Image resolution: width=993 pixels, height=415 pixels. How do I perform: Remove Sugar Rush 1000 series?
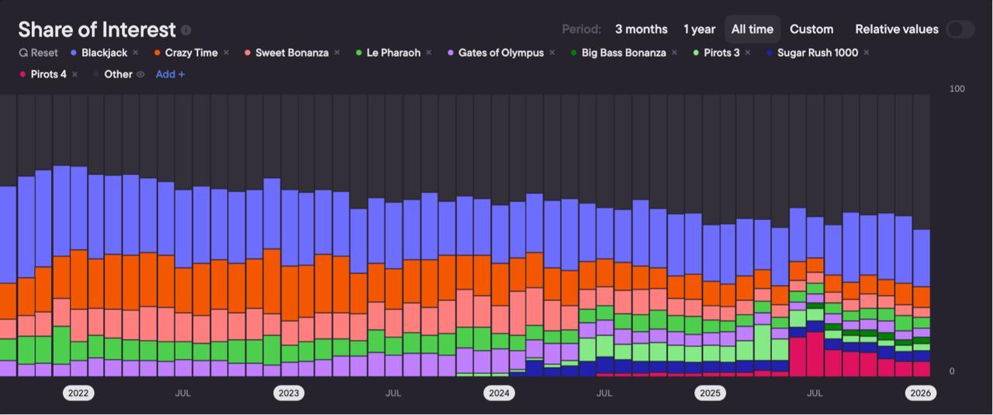point(867,53)
